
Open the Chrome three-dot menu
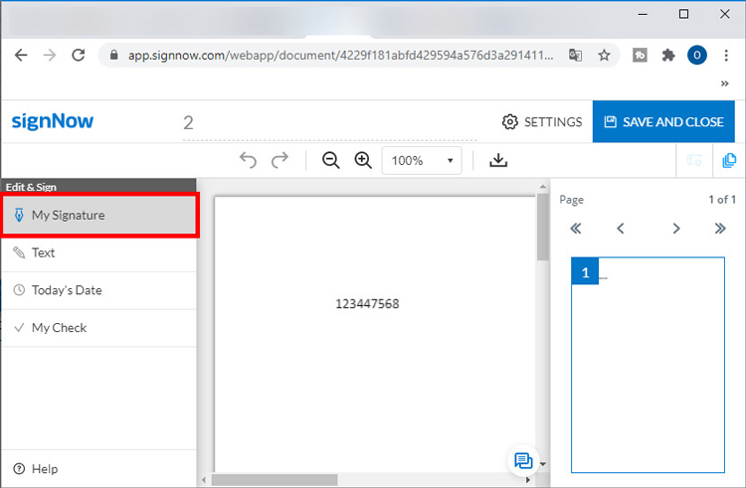tap(726, 56)
